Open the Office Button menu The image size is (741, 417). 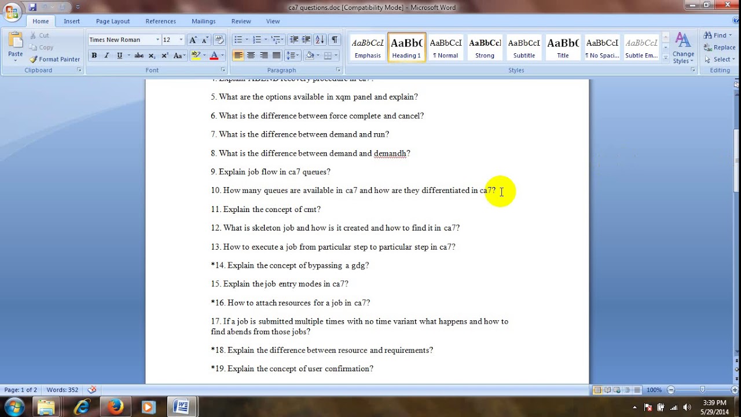pyautogui.click(x=12, y=12)
